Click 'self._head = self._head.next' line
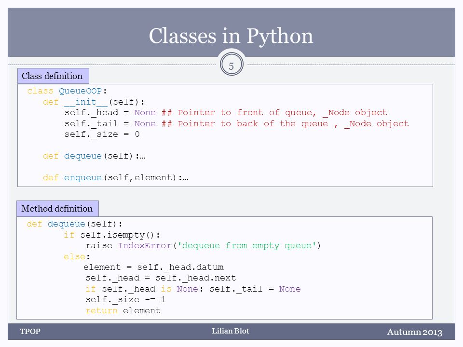Image resolution: width=463 pixels, height=347 pixels. coord(161,278)
